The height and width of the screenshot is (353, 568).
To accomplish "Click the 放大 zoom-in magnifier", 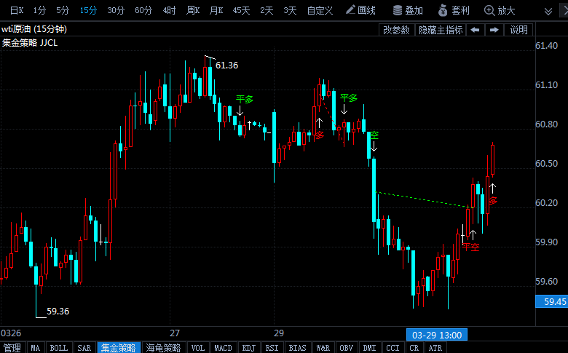I will [500, 10].
